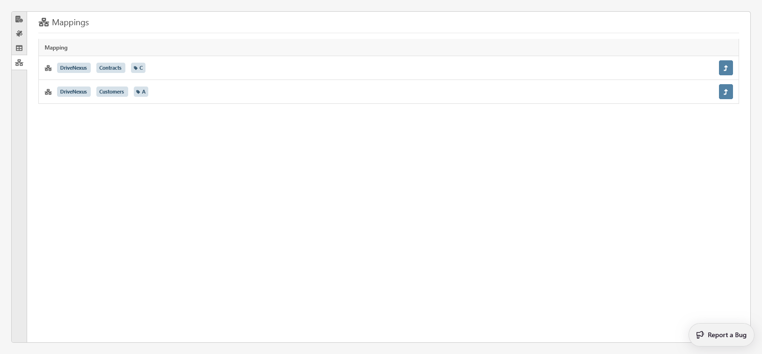Click the sitemap icon on Customers row
Image resolution: width=762 pixels, height=354 pixels.
click(48, 92)
